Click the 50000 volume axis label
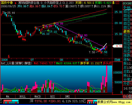 point(118,82)
